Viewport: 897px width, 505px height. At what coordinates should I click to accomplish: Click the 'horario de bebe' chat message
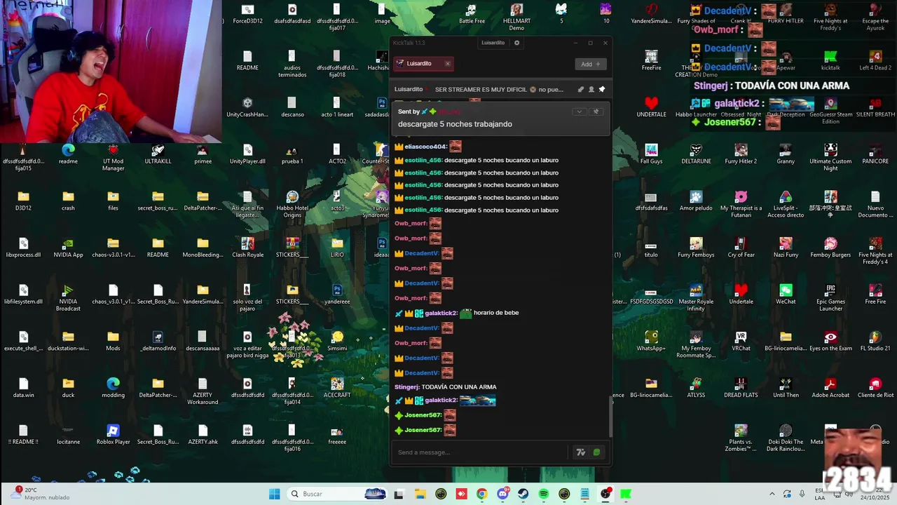tap(496, 313)
